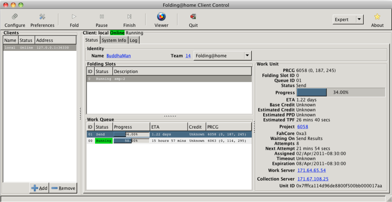Viewport: 392px width, 202px height.
Task: Click the 50.00% progress bar in queue
Action: click(x=131, y=141)
